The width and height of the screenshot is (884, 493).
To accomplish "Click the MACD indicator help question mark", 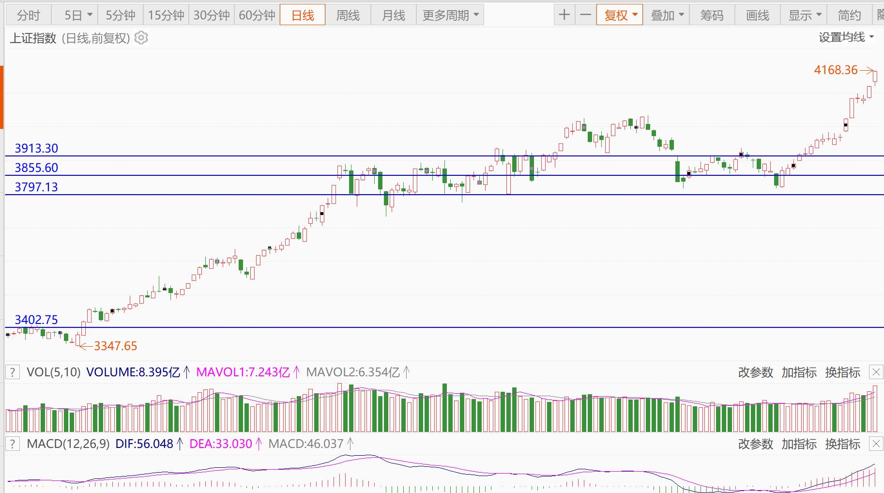I will (13, 444).
